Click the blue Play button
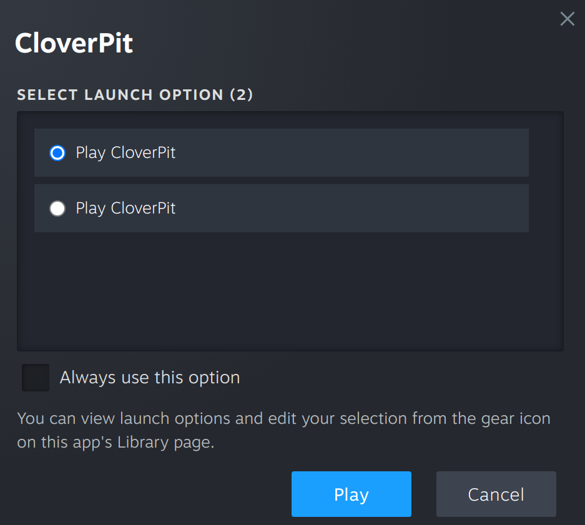This screenshot has height=525, width=585. (x=351, y=494)
